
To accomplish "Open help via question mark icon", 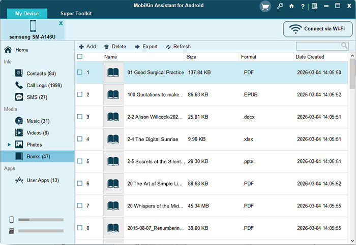I will point(303,7).
